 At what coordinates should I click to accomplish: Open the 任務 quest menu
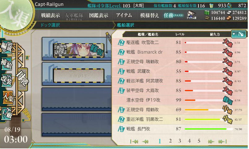[173, 15]
